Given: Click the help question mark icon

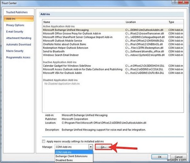Looking at the screenshot, I should (x=175, y=2).
